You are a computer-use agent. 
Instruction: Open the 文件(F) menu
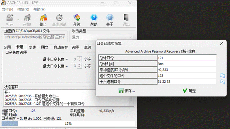point(7,10)
